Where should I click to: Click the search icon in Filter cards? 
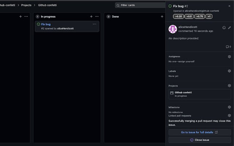click(x=118, y=5)
